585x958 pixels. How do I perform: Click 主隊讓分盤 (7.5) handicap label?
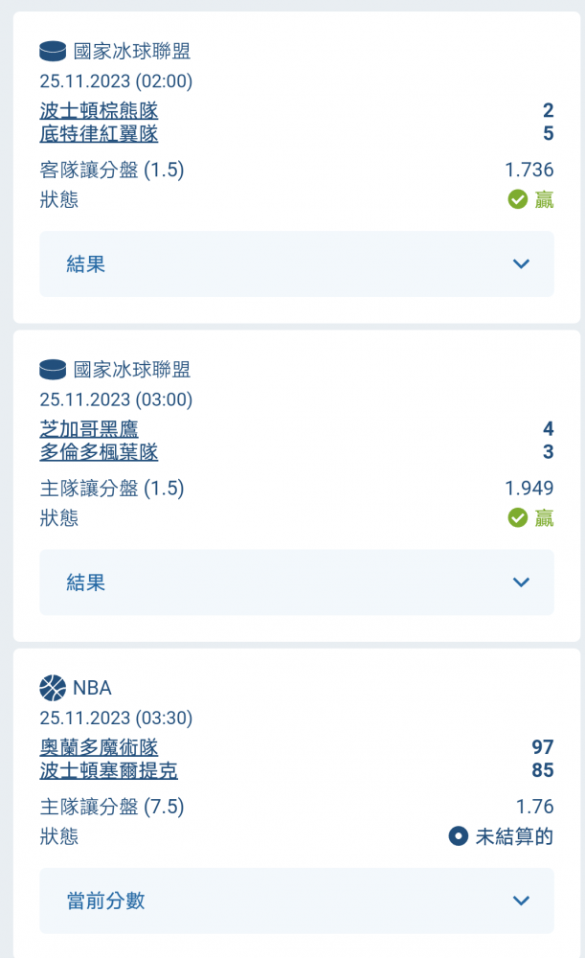(x=112, y=806)
